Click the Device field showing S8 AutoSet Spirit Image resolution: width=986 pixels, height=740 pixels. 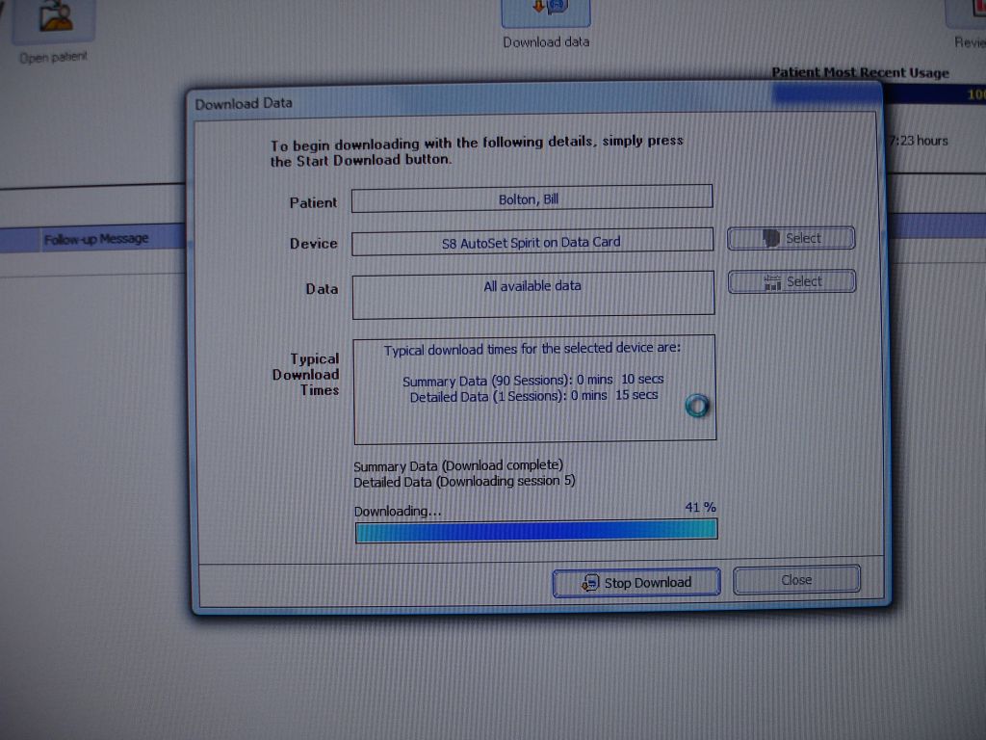click(x=532, y=242)
